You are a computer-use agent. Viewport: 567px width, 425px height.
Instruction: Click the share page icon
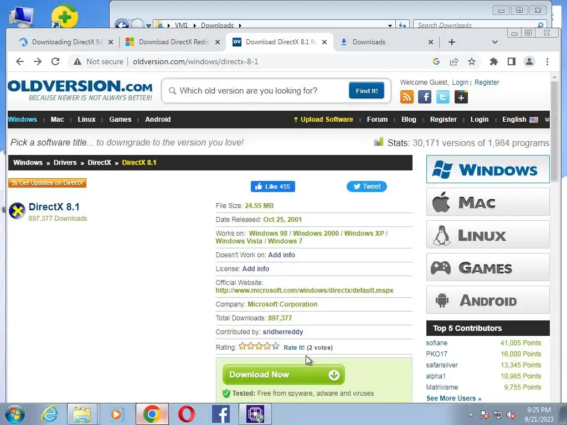click(x=454, y=61)
